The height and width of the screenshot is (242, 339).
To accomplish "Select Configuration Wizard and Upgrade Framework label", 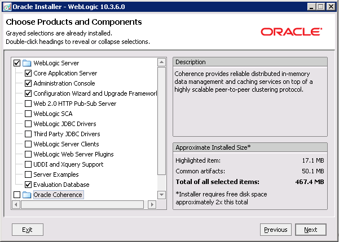I will pos(95,93).
